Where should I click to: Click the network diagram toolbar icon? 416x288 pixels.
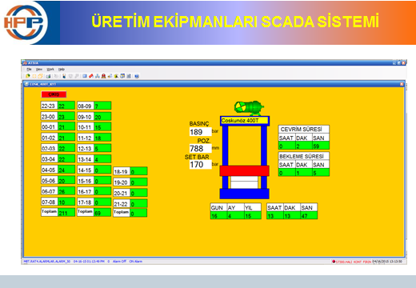point(98,76)
